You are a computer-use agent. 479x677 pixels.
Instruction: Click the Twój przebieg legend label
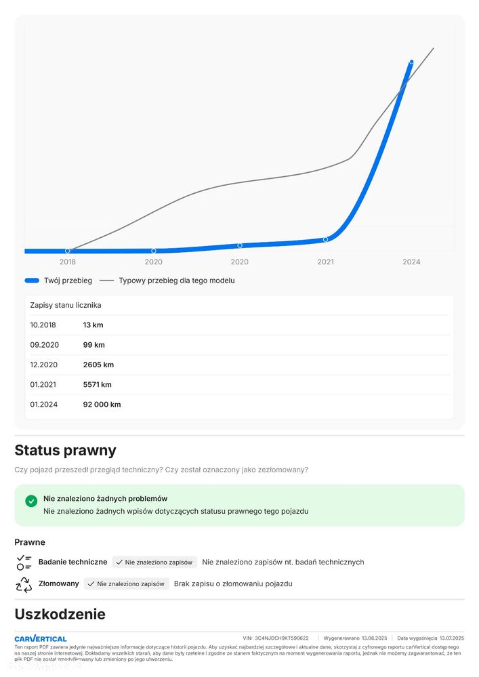pyautogui.click(x=68, y=280)
